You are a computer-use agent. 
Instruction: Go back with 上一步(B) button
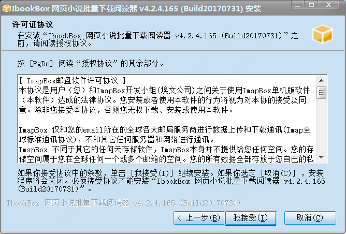(199, 218)
